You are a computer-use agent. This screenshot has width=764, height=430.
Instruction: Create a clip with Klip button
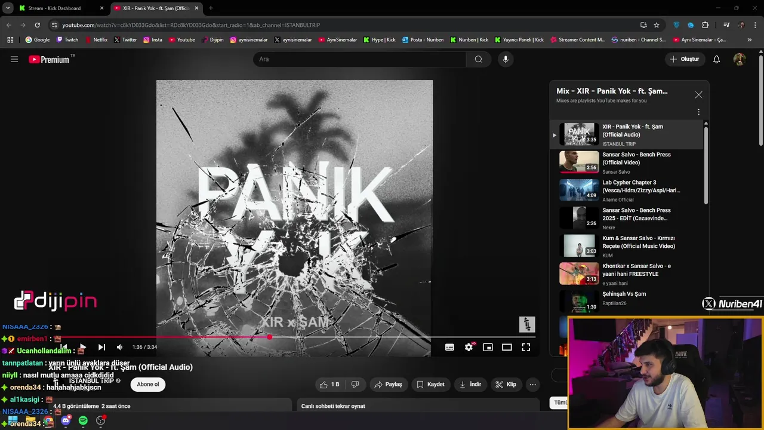tap(506, 385)
